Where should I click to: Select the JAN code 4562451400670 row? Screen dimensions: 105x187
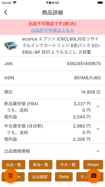coord(52,64)
